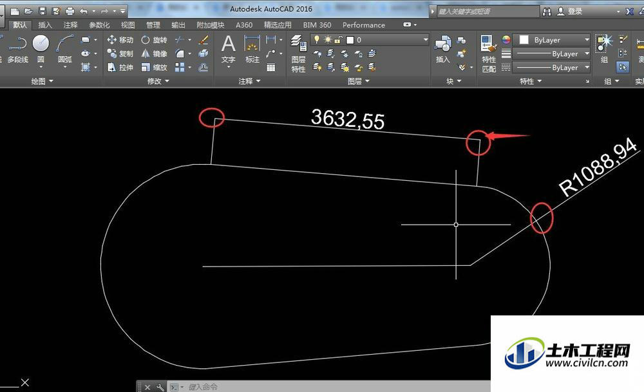Click the Open folder icon in quick access toolbar
Screen dimensions: 644x392
click(x=28, y=11)
